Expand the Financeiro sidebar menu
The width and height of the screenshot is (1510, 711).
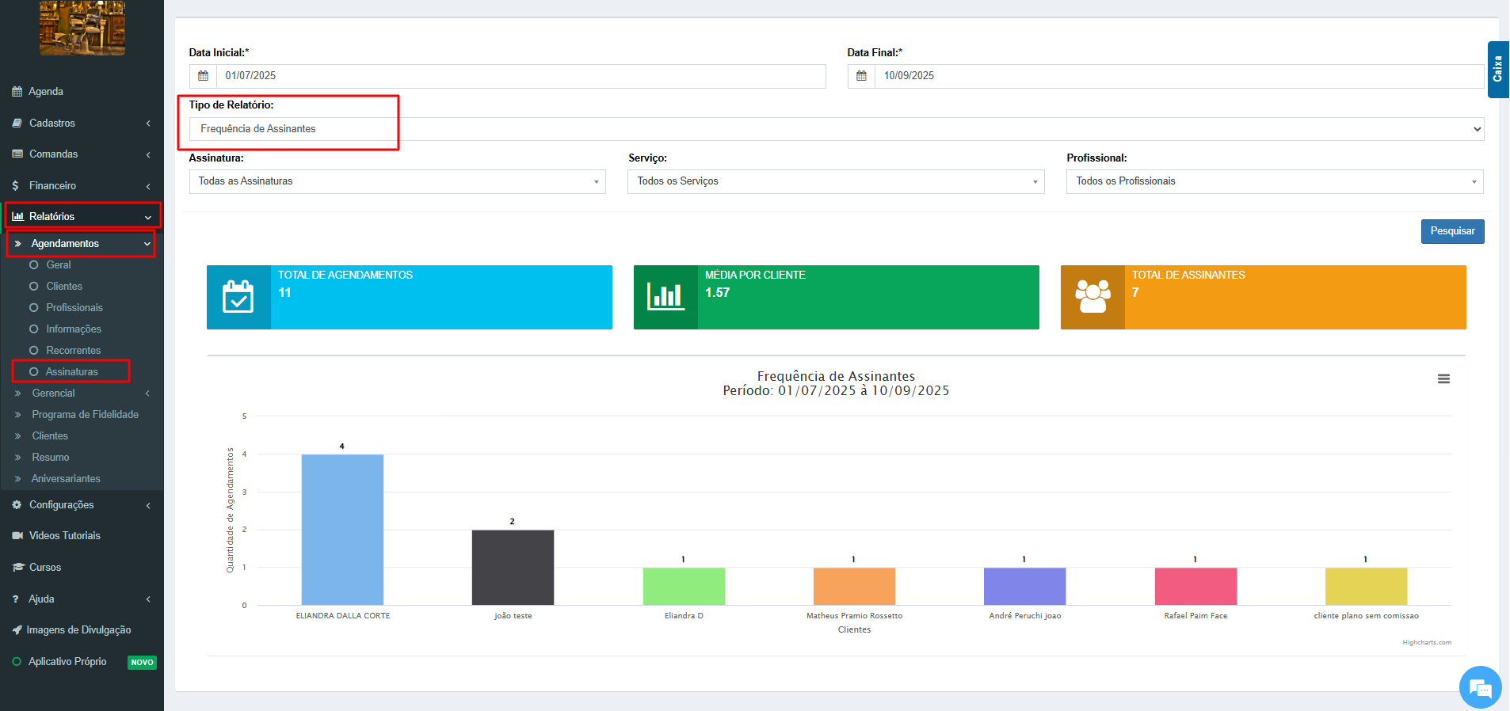click(x=81, y=186)
